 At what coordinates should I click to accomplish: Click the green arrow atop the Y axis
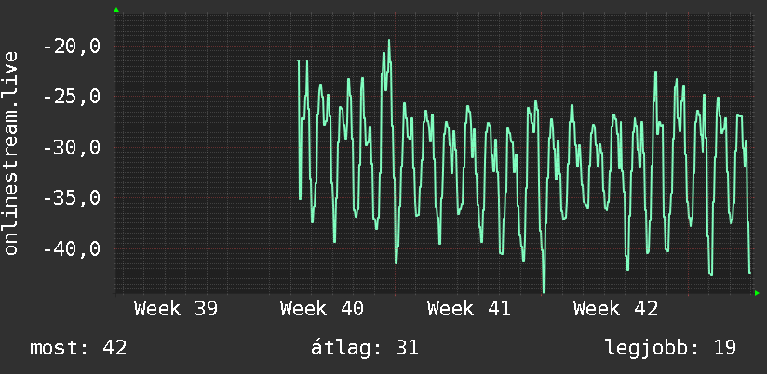116,10
